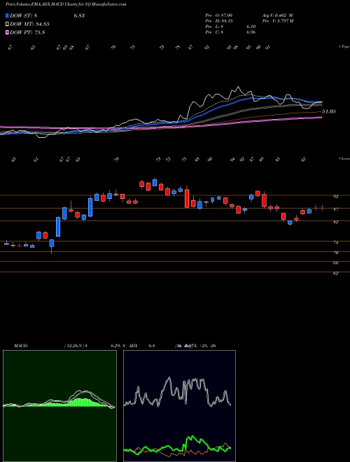The width and height of the screenshot is (350, 462).
Task: Click the '51.05' EMA price label
Action: coord(329,111)
